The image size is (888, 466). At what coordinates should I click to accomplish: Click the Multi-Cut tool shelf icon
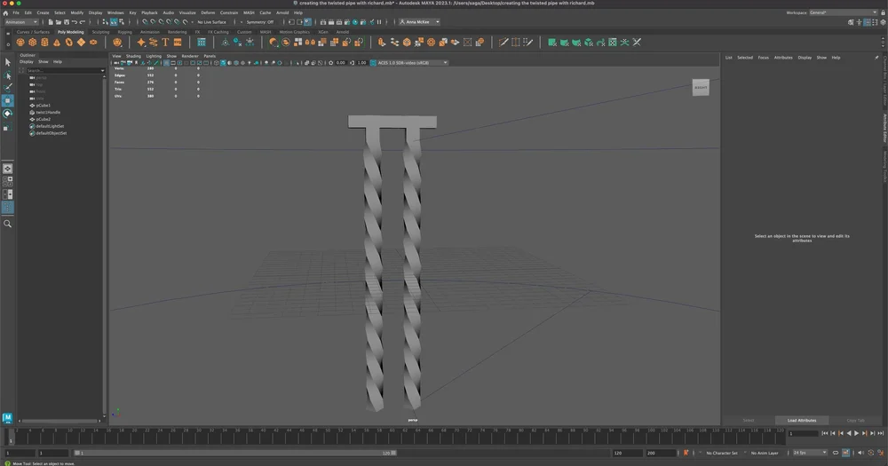coord(503,43)
